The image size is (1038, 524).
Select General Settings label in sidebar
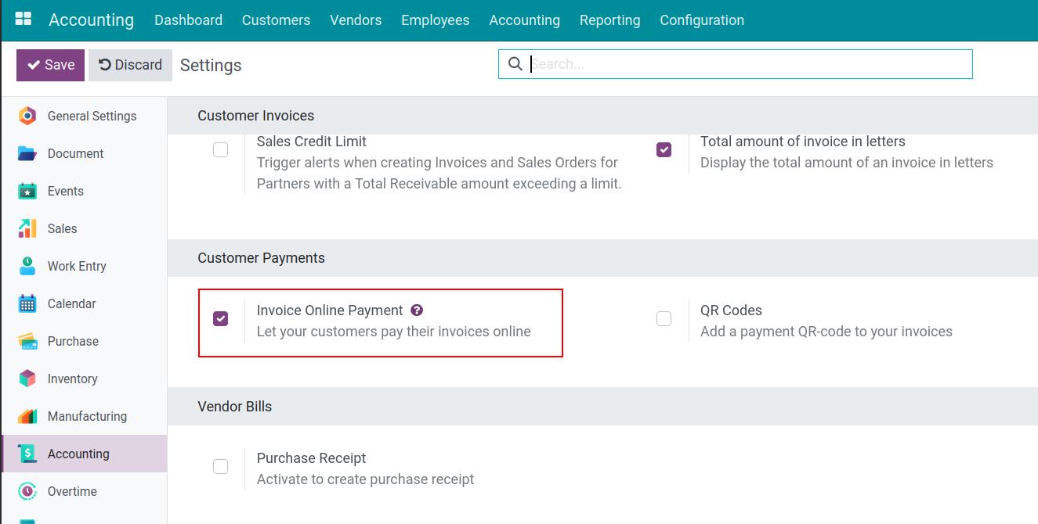click(92, 116)
